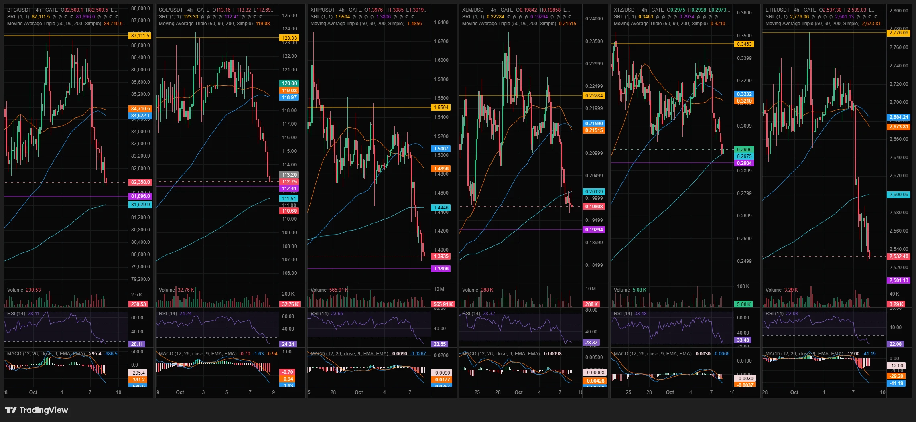Select the yellow 0.22284 resistance label
Viewport: 916px width, 422px height.
[594, 96]
